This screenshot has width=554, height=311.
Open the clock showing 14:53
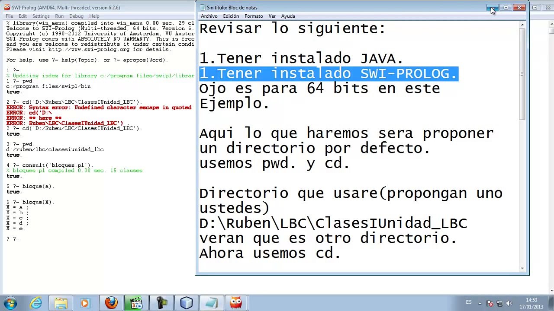point(531,303)
